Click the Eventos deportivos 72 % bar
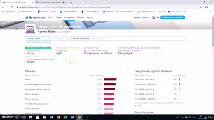The width and height of the screenshot is (214, 120). [x=108, y=109]
